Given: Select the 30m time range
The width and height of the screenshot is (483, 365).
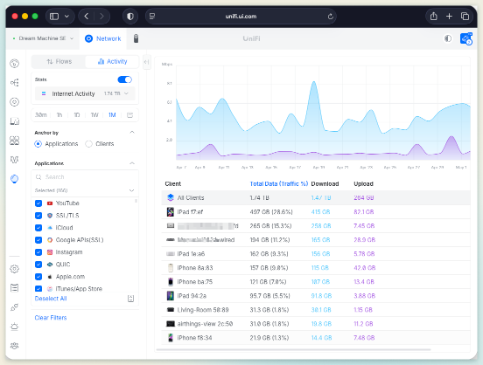Looking at the screenshot, I should (x=40, y=115).
